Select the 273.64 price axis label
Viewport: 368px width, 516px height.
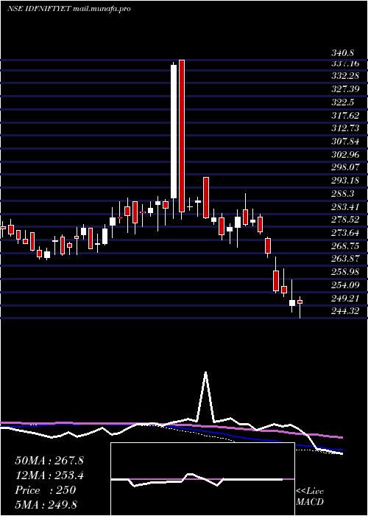pyautogui.click(x=344, y=233)
